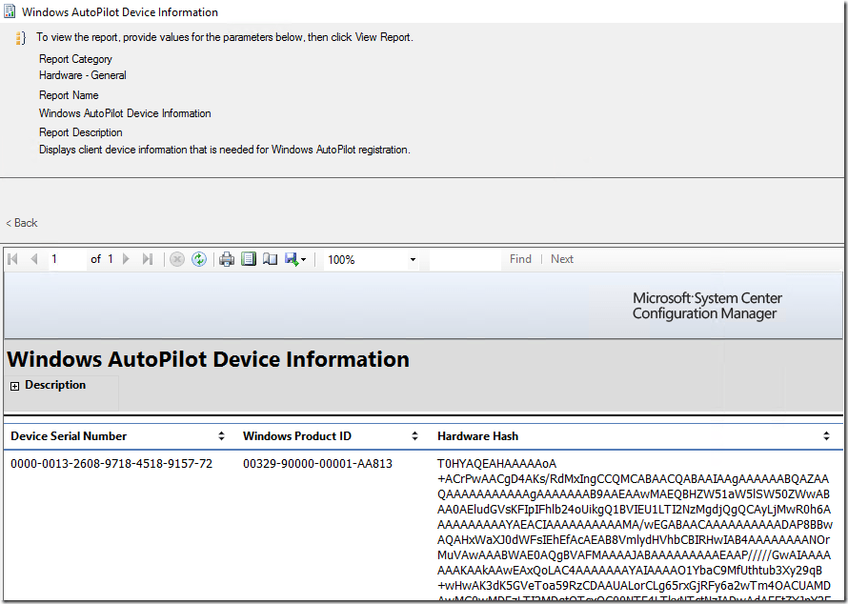Click Find in the report toolbar
848x604 pixels.
click(x=520, y=259)
